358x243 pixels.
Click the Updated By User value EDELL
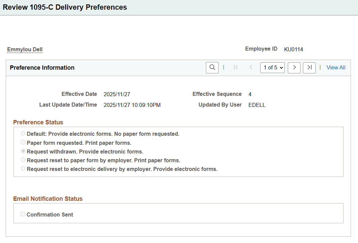tap(257, 105)
